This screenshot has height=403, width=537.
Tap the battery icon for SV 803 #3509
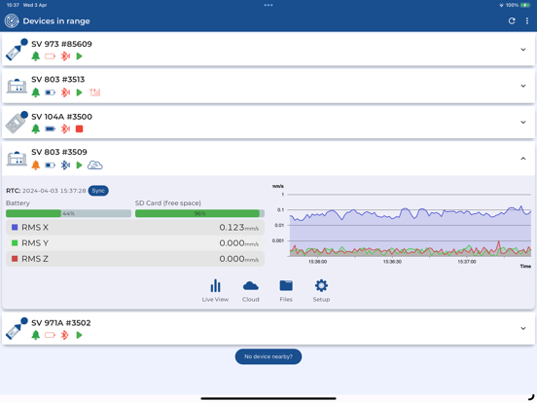point(50,165)
